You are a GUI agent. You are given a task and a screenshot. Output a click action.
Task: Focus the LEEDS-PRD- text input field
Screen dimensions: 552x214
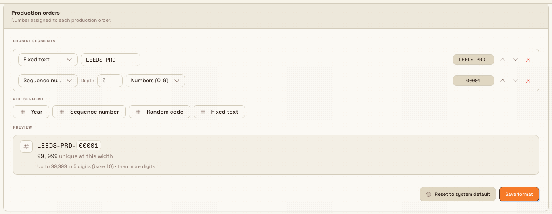(111, 60)
